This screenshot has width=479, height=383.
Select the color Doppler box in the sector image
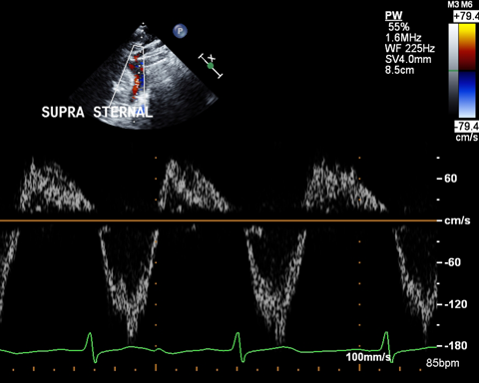(x=127, y=74)
